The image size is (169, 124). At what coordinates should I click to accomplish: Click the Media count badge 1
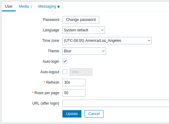[x=31, y=6]
